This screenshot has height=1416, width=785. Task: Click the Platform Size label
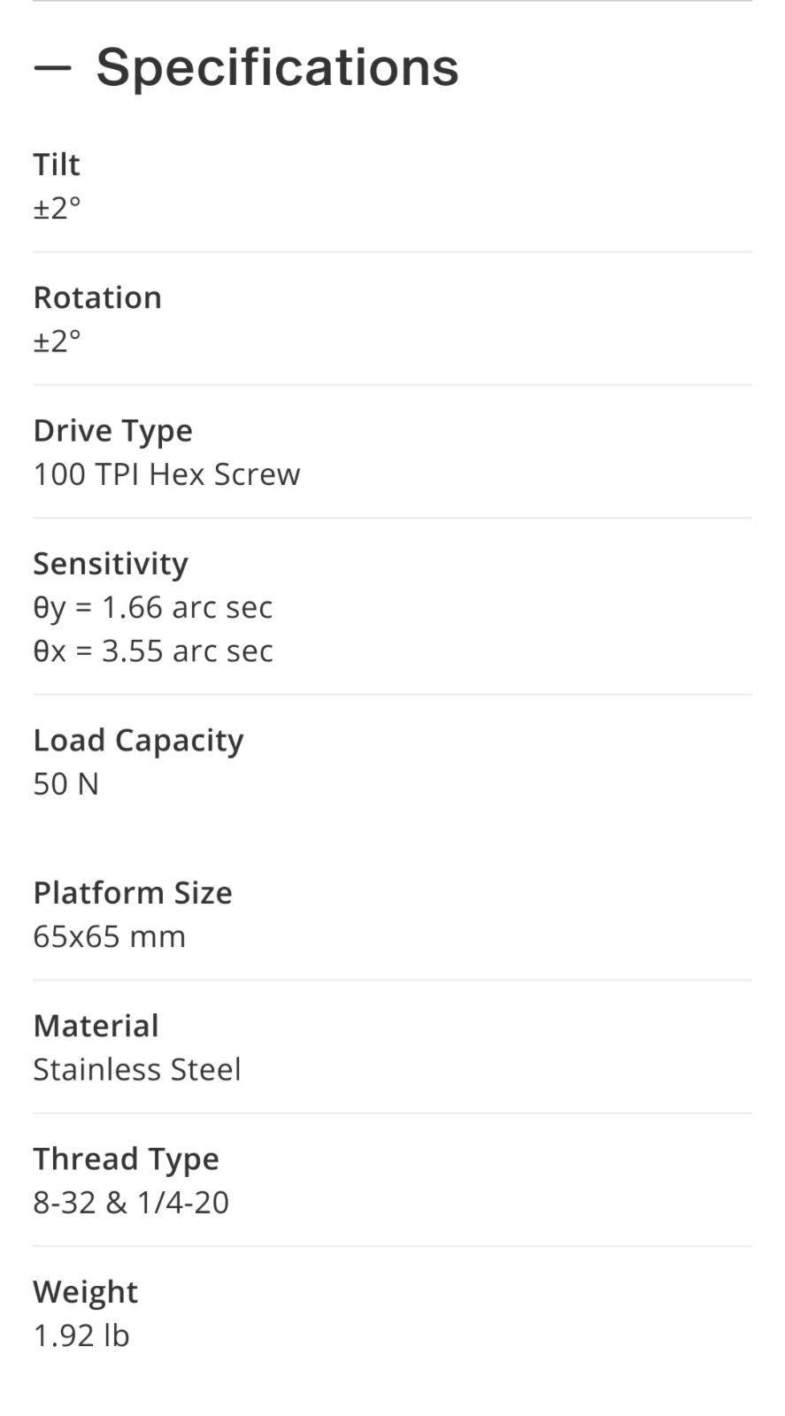click(x=133, y=893)
